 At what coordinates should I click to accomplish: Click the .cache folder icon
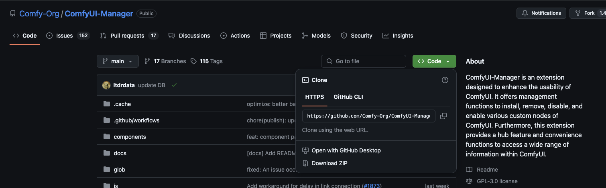click(x=107, y=104)
